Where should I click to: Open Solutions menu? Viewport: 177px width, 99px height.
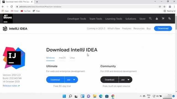(131, 19)
